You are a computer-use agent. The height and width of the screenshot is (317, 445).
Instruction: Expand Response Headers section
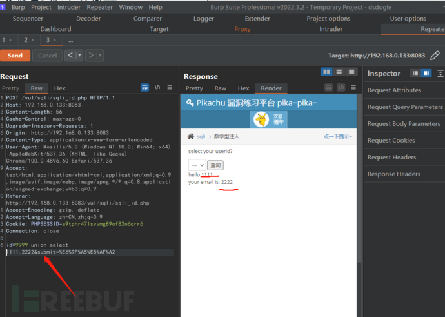pyautogui.click(x=404, y=174)
